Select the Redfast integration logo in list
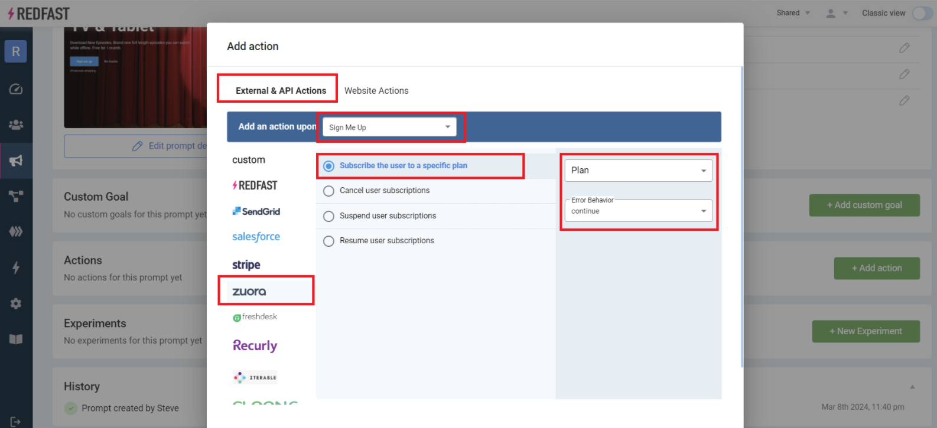937x428 pixels. point(255,185)
